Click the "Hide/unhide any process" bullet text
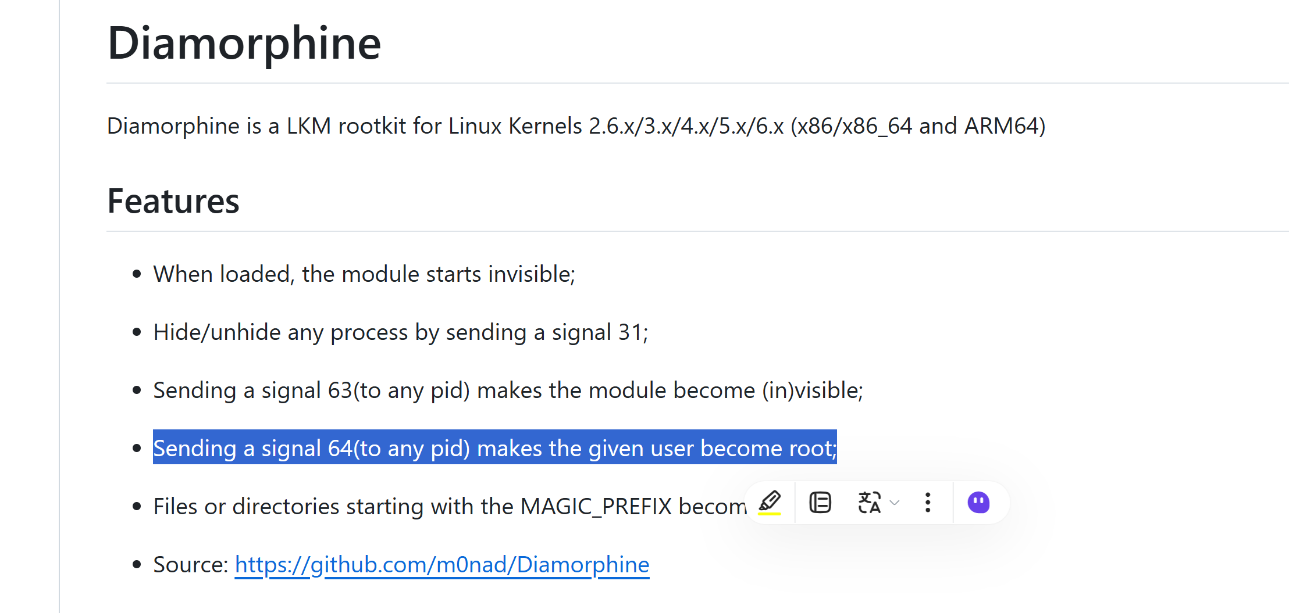This screenshot has width=1289, height=613. (401, 332)
